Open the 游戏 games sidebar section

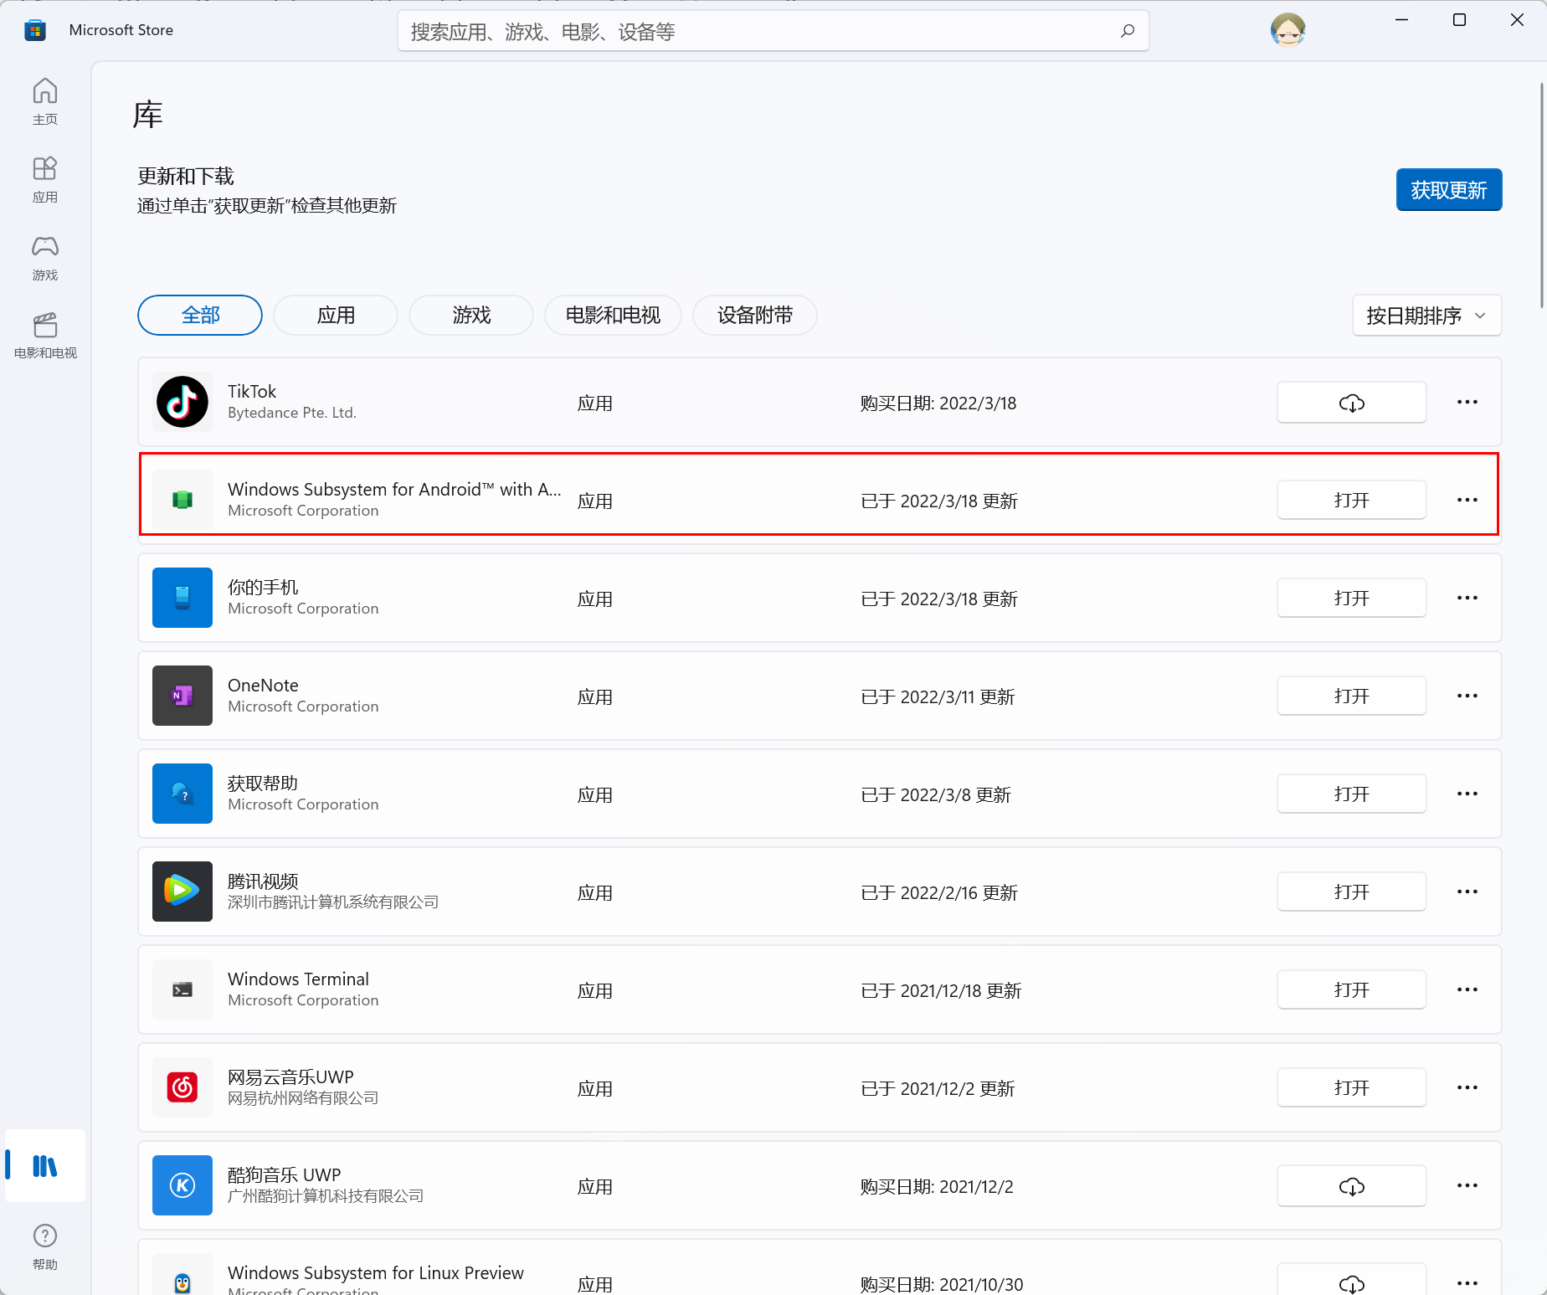tap(45, 257)
